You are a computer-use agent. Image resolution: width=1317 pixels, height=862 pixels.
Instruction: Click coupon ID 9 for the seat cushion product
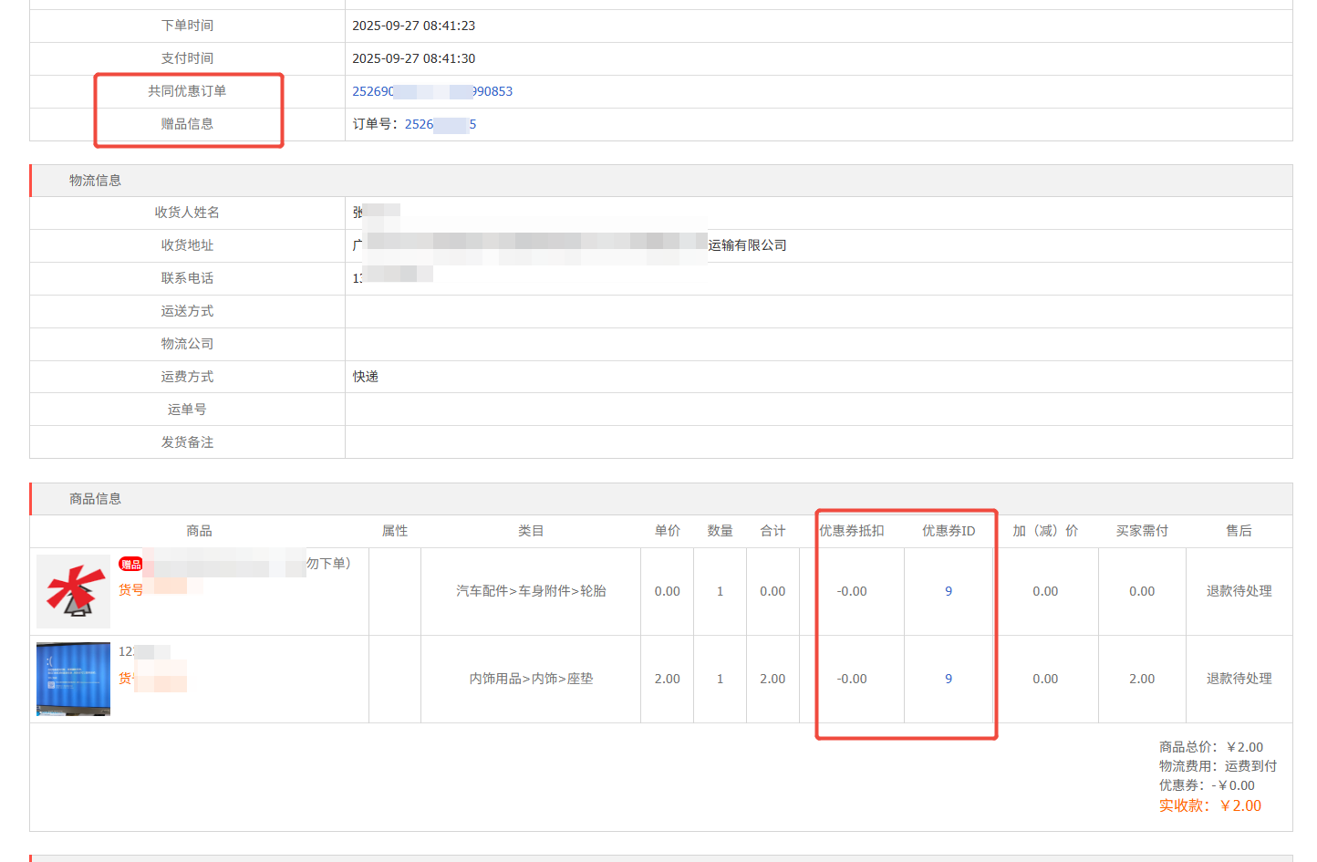[x=949, y=679]
